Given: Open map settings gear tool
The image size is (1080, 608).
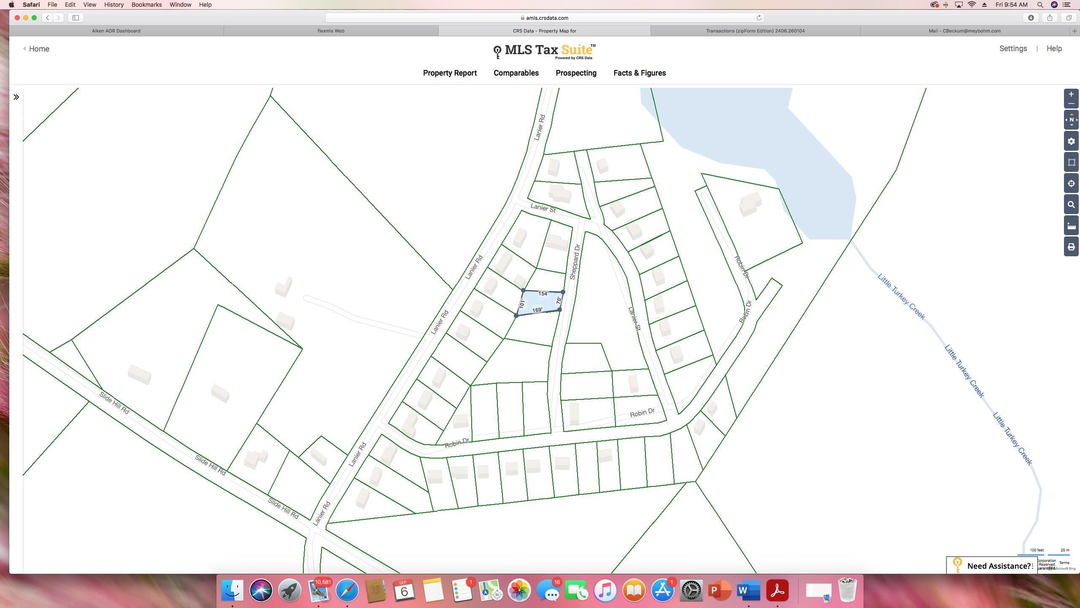Looking at the screenshot, I should (x=1071, y=141).
